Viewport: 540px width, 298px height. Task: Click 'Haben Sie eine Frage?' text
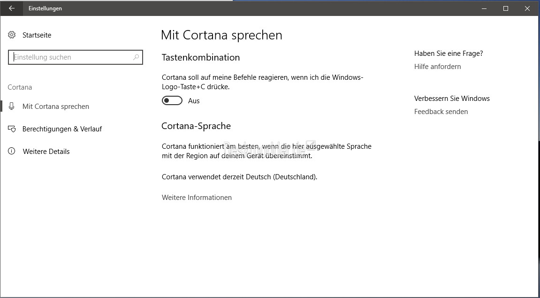coord(449,53)
